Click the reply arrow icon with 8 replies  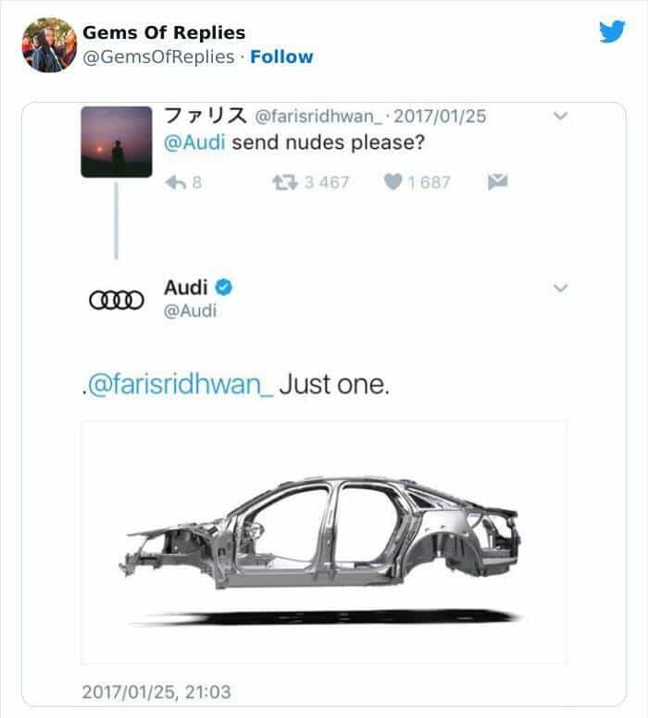coord(175,181)
